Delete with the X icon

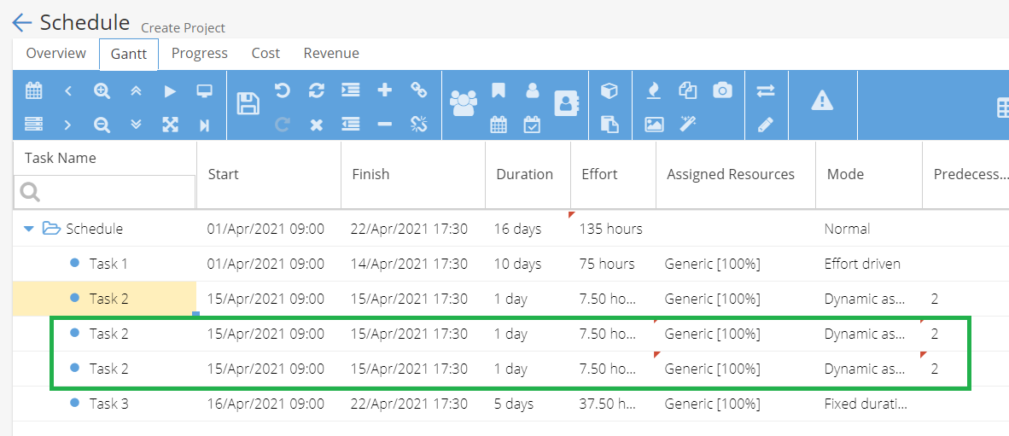pyautogui.click(x=316, y=125)
